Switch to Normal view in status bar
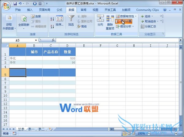This screenshot has height=137, width=184. (125, 133)
